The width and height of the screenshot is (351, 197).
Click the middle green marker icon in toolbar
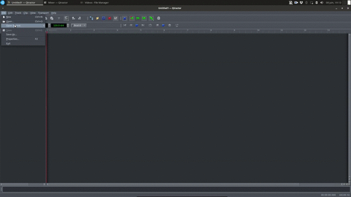click(x=138, y=18)
